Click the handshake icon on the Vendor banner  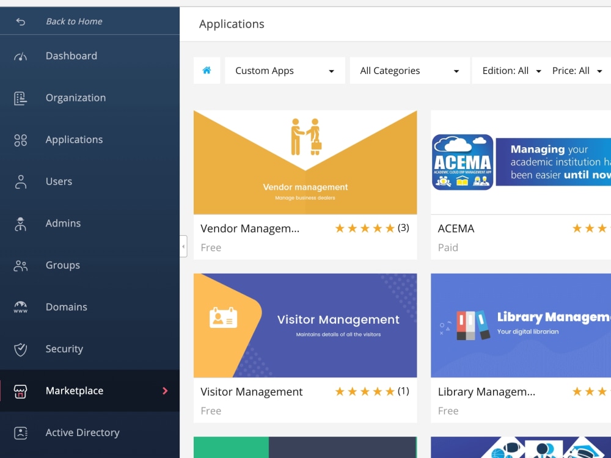[306, 137]
